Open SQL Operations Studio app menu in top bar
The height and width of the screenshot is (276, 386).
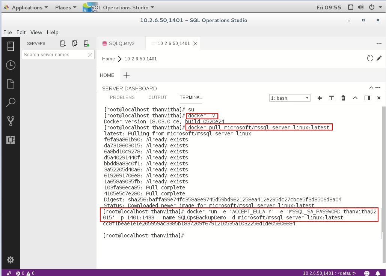[119, 7]
